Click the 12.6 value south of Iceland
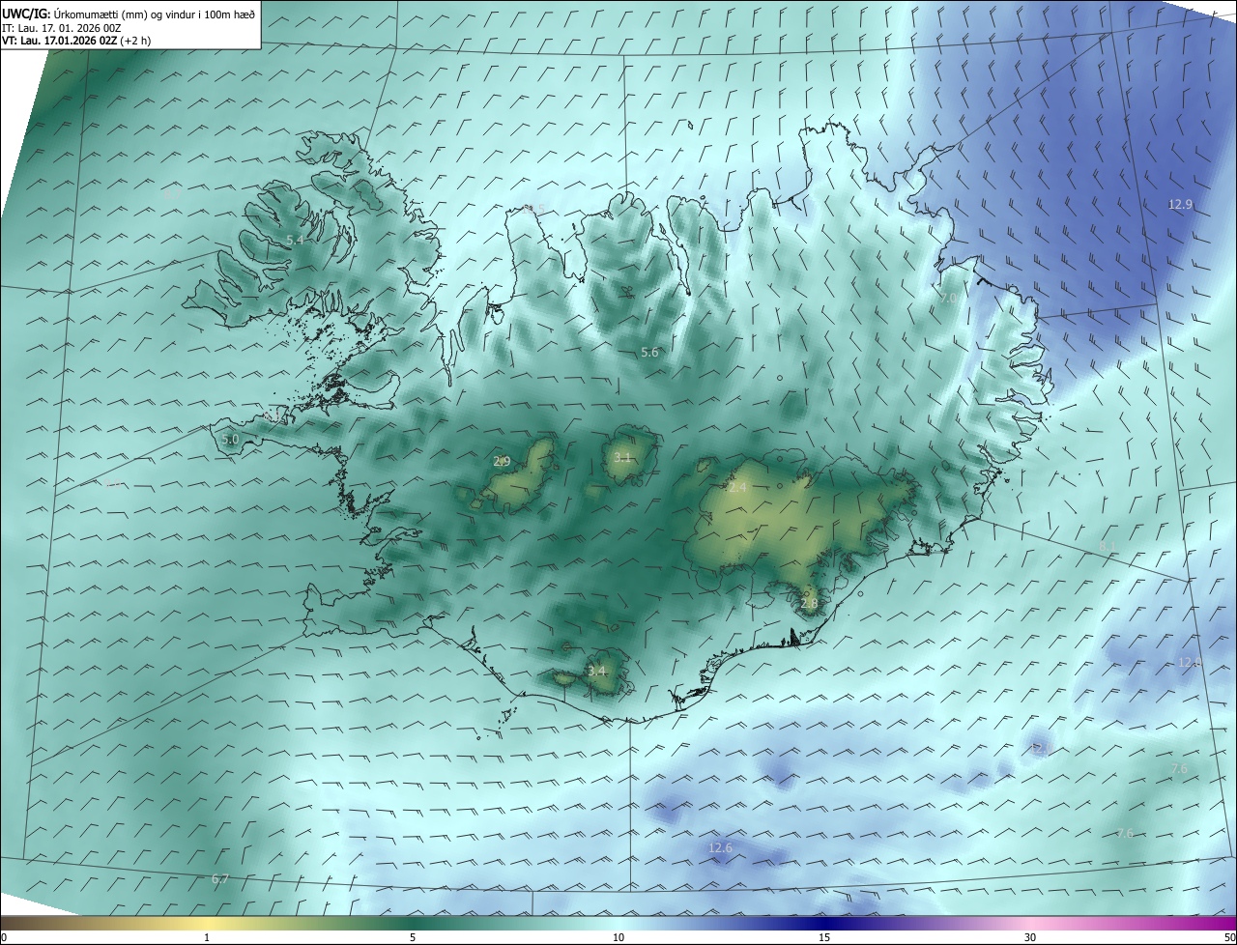The image size is (1237, 945). (721, 848)
